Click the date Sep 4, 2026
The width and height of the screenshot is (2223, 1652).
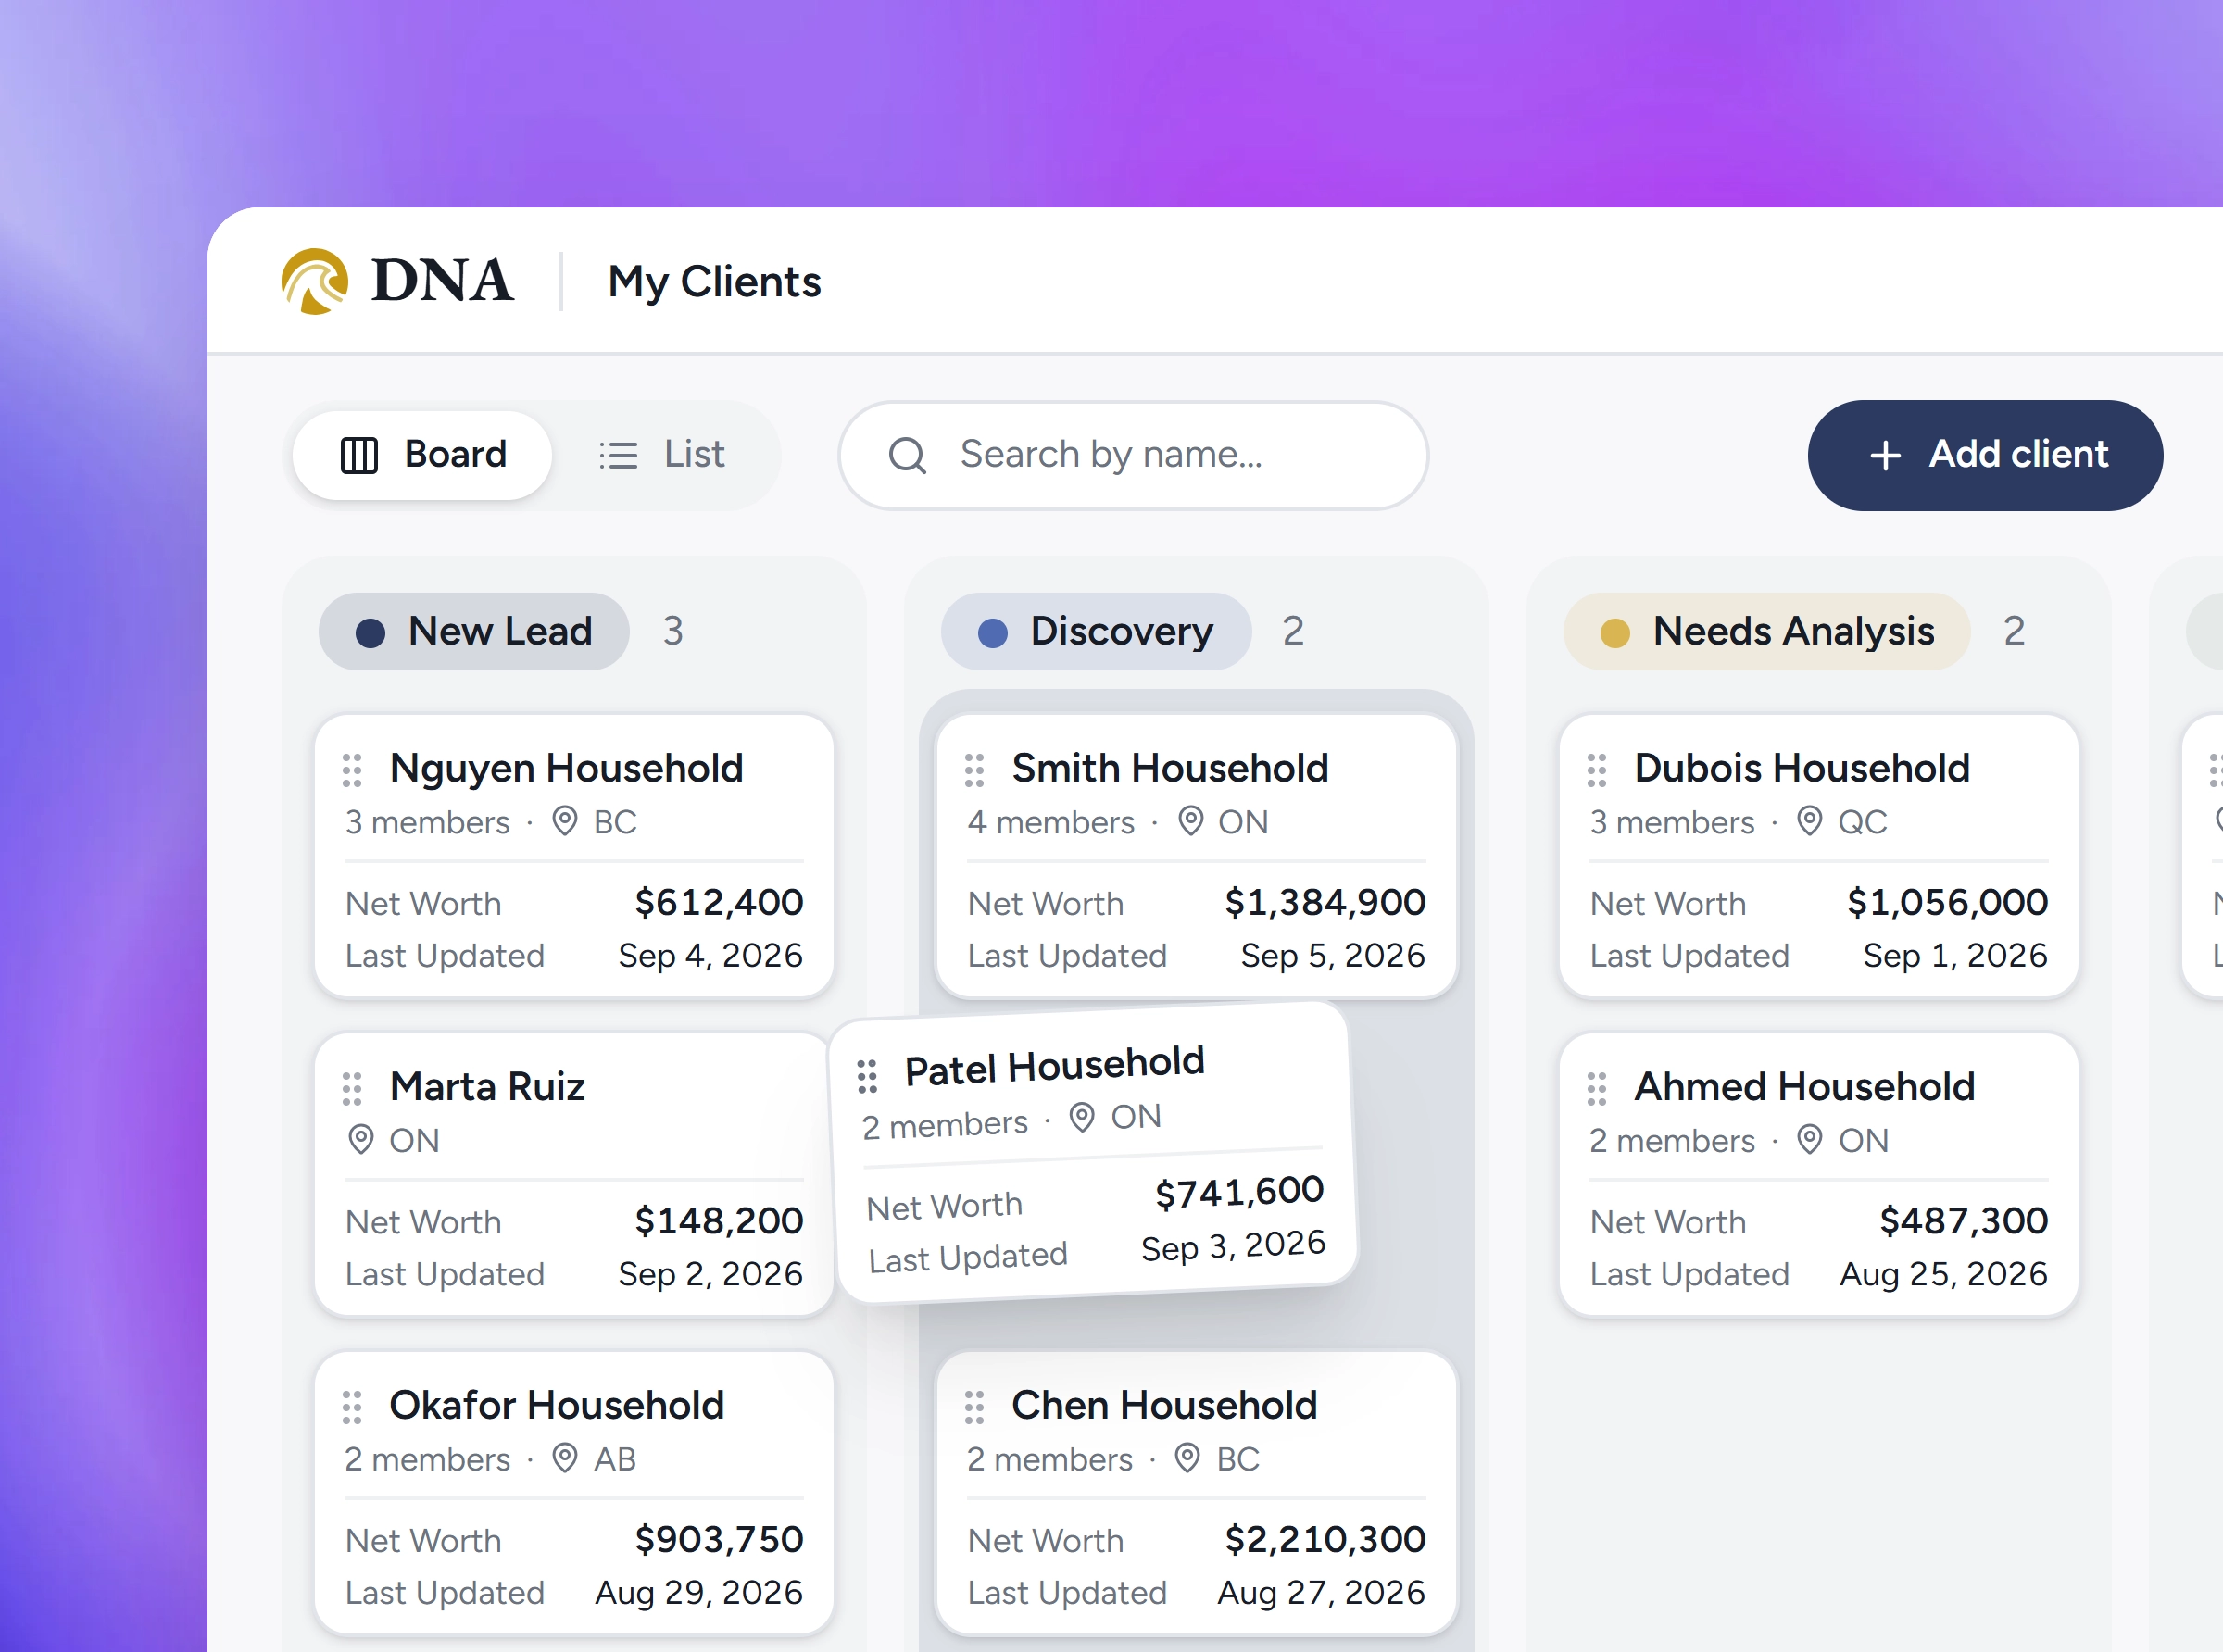711,955
